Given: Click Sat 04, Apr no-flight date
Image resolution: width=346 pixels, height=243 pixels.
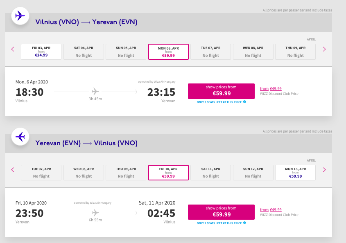Looking at the screenshot, I should [x=84, y=52].
